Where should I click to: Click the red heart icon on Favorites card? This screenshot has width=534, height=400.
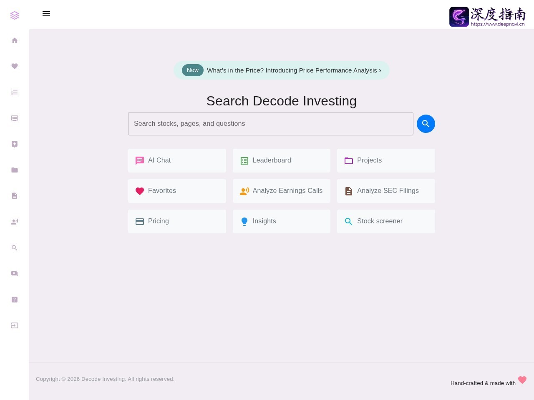(x=140, y=191)
